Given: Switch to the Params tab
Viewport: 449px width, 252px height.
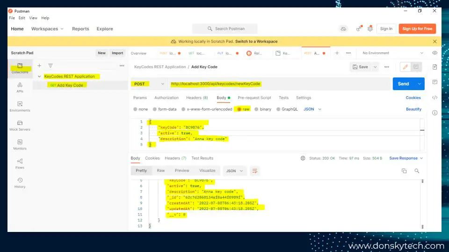Looking at the screenshot, I should tap(140, 98).
